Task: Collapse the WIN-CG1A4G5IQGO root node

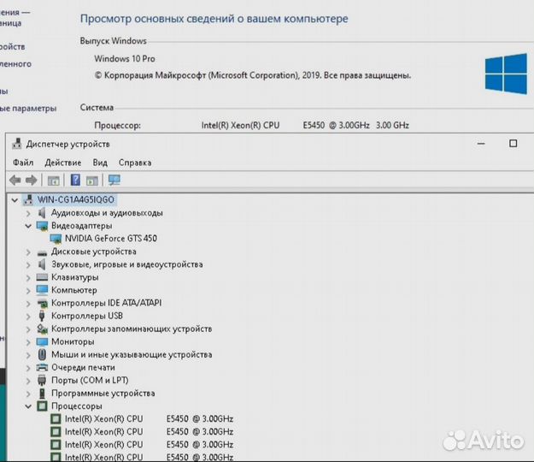Action: (x=15, y=200)
